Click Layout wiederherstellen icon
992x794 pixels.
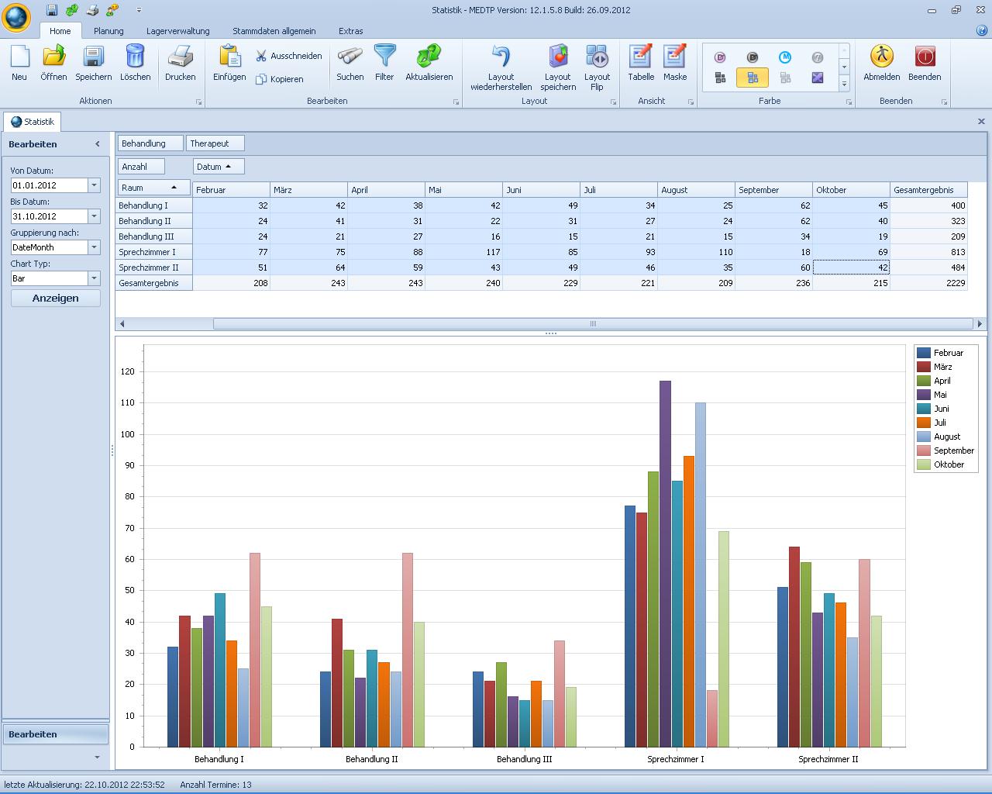501,57
